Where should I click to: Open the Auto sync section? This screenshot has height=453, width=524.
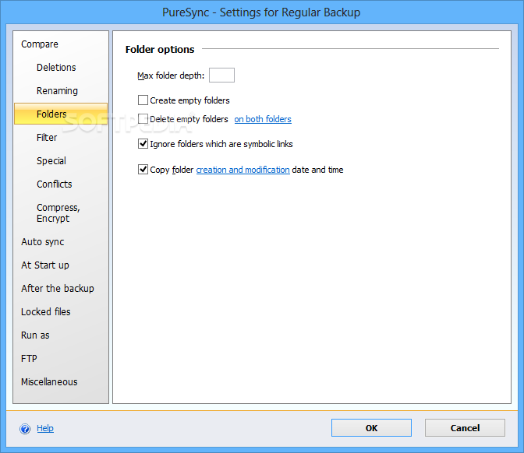(x=42, y=242)
